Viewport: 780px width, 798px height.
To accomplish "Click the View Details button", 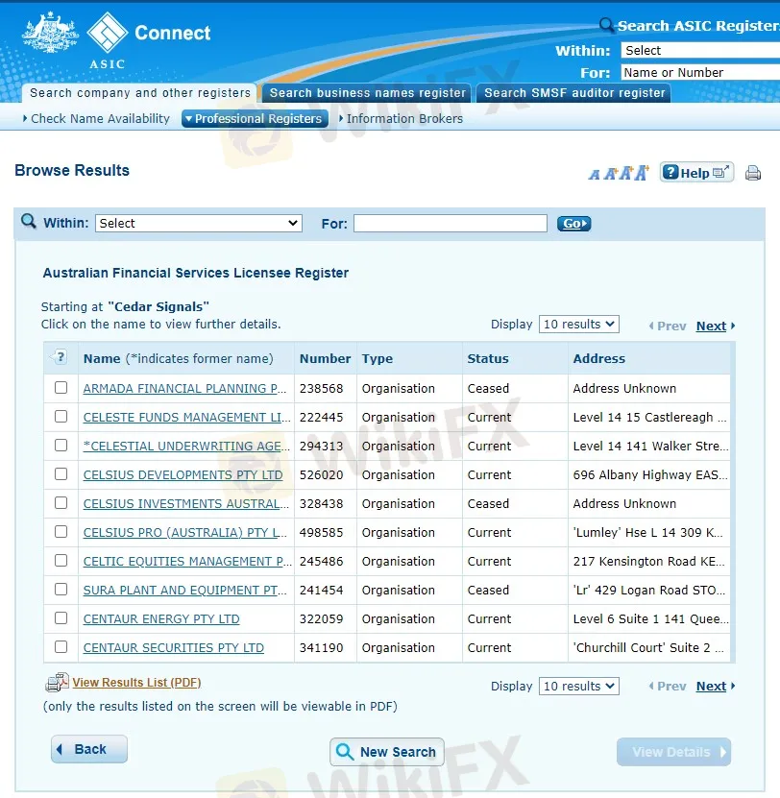I will pyautogui.click(x=673, y=752).
